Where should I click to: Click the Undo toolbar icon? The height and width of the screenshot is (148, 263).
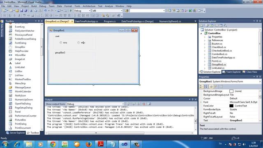(x=45, y=11)
